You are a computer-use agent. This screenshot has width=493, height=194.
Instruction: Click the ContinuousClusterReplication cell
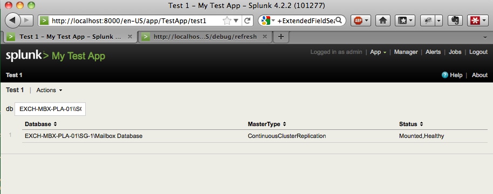[x=287, y=136]
